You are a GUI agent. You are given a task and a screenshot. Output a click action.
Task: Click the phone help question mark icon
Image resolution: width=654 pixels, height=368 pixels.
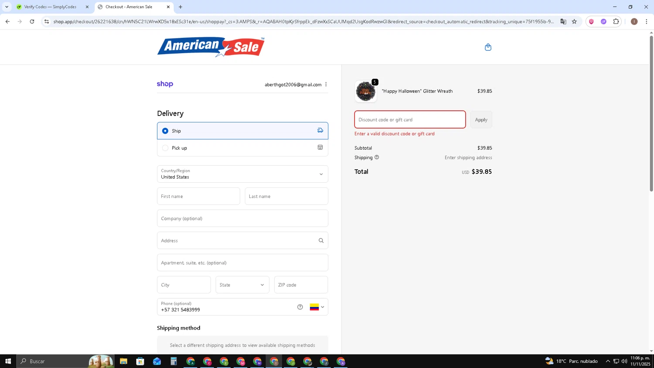point(300,307)
